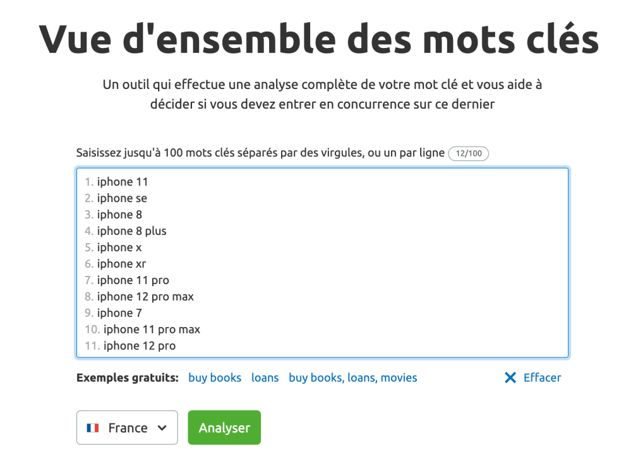Click the "iphone 11" keyword line
Viewport: 638px width, 464px height.
coord(123,182)
